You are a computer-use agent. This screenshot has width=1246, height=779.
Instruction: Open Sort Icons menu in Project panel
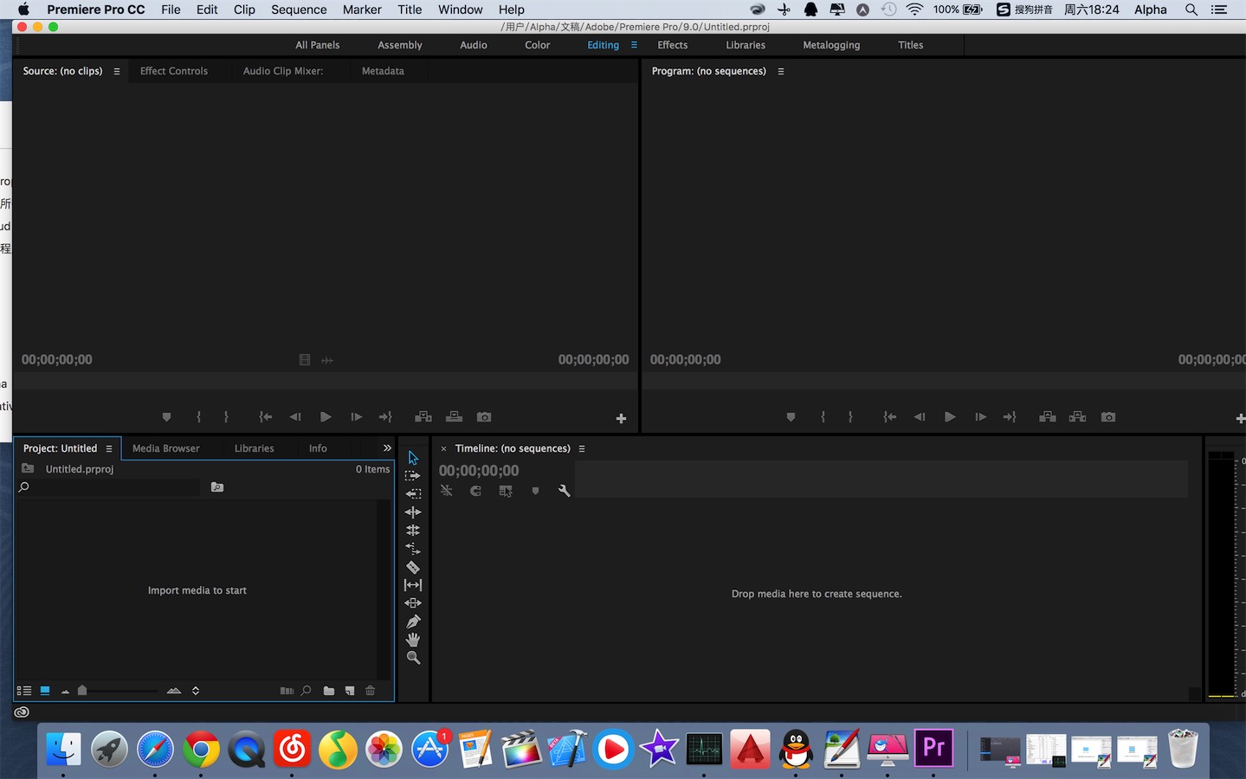click(196, 691)
